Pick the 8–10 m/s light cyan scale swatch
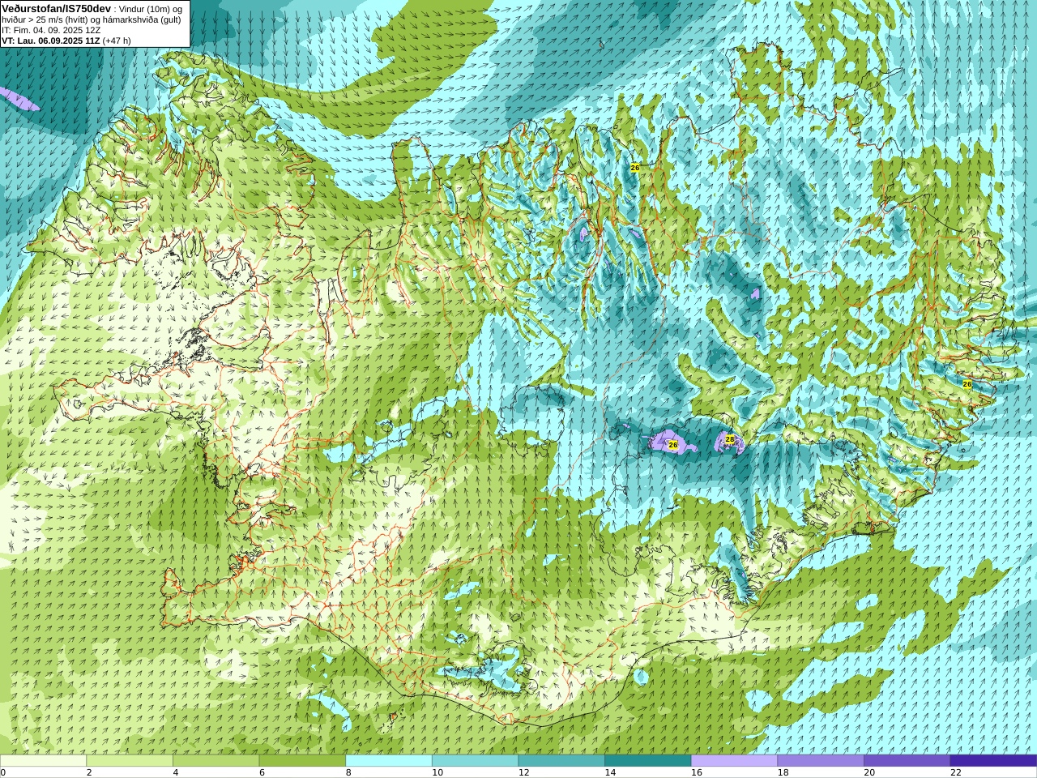This screenshot has height=778, width=1037. click(389, 761)
